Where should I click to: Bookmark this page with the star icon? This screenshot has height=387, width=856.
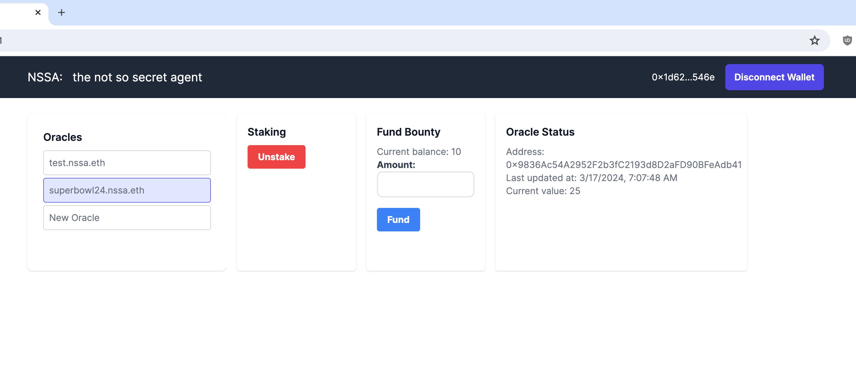(x=814, y=41)
